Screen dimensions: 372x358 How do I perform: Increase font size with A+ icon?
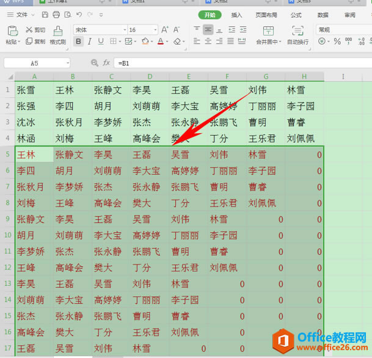coord(165,30)
